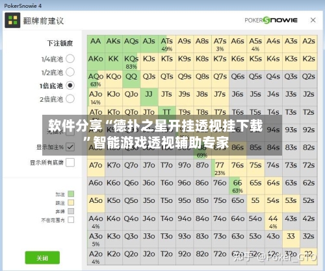Select the JJ hand cell

149,97
